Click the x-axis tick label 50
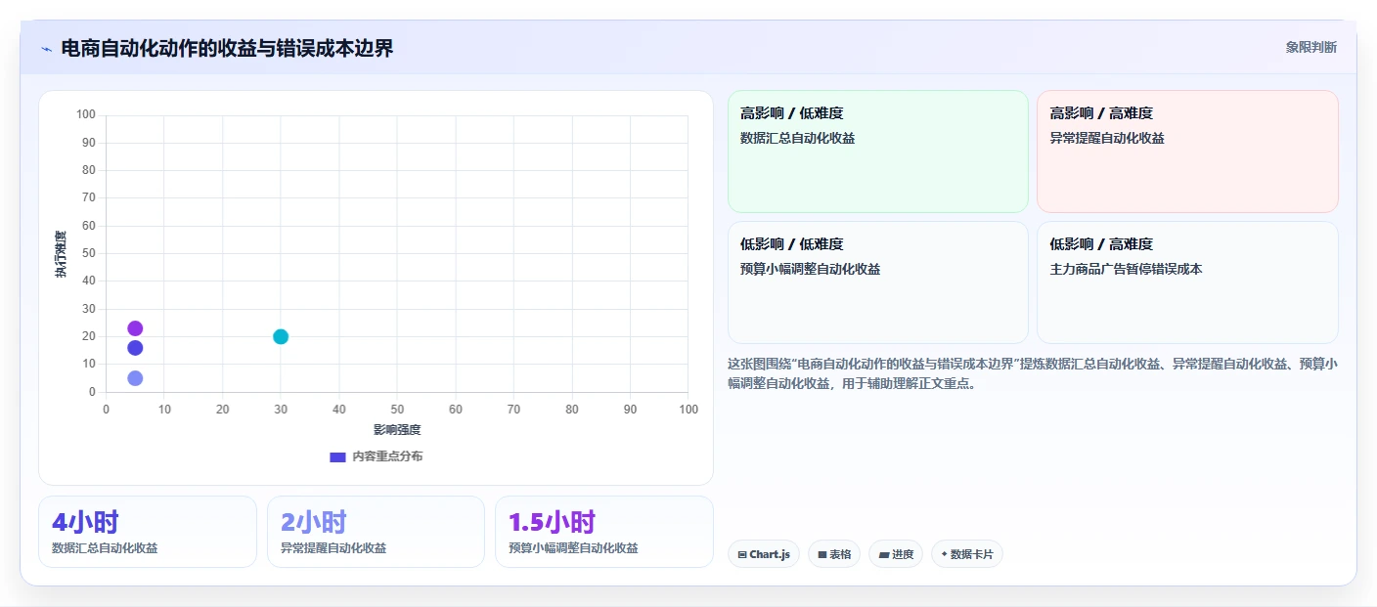The image size is (1377, 607). (x=397, y=409)
